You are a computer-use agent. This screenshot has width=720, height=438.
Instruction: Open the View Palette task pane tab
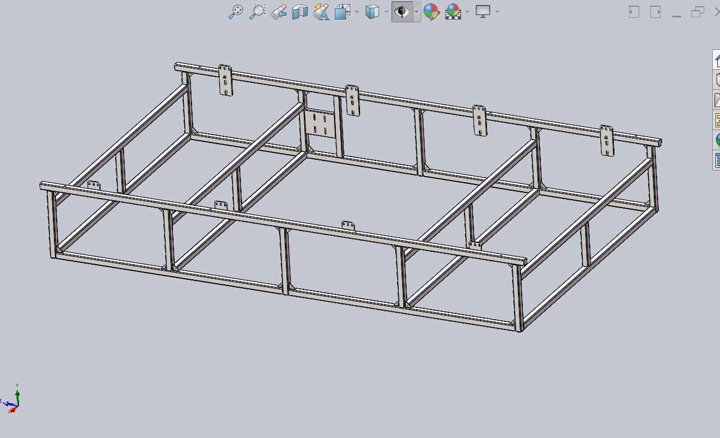[717, 119]
